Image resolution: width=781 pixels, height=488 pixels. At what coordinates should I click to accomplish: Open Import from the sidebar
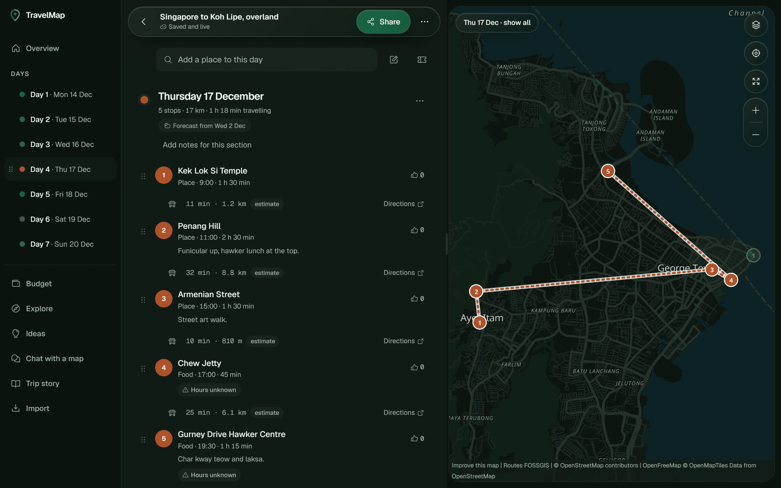point(60,408)
